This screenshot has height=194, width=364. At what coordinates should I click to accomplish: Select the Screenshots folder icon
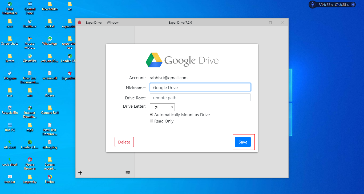click(x=10, y=39)
